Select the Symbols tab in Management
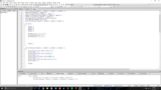Viewport: 161px width, 90px height. [x=9, y=10]
